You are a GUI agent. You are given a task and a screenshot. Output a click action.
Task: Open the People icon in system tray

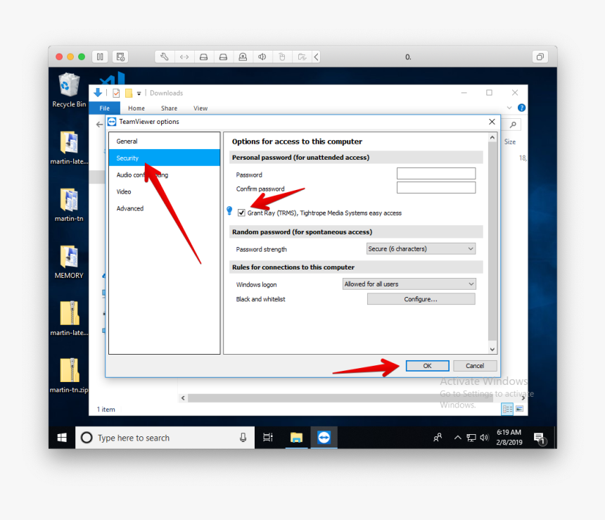(x=438, y=438)
